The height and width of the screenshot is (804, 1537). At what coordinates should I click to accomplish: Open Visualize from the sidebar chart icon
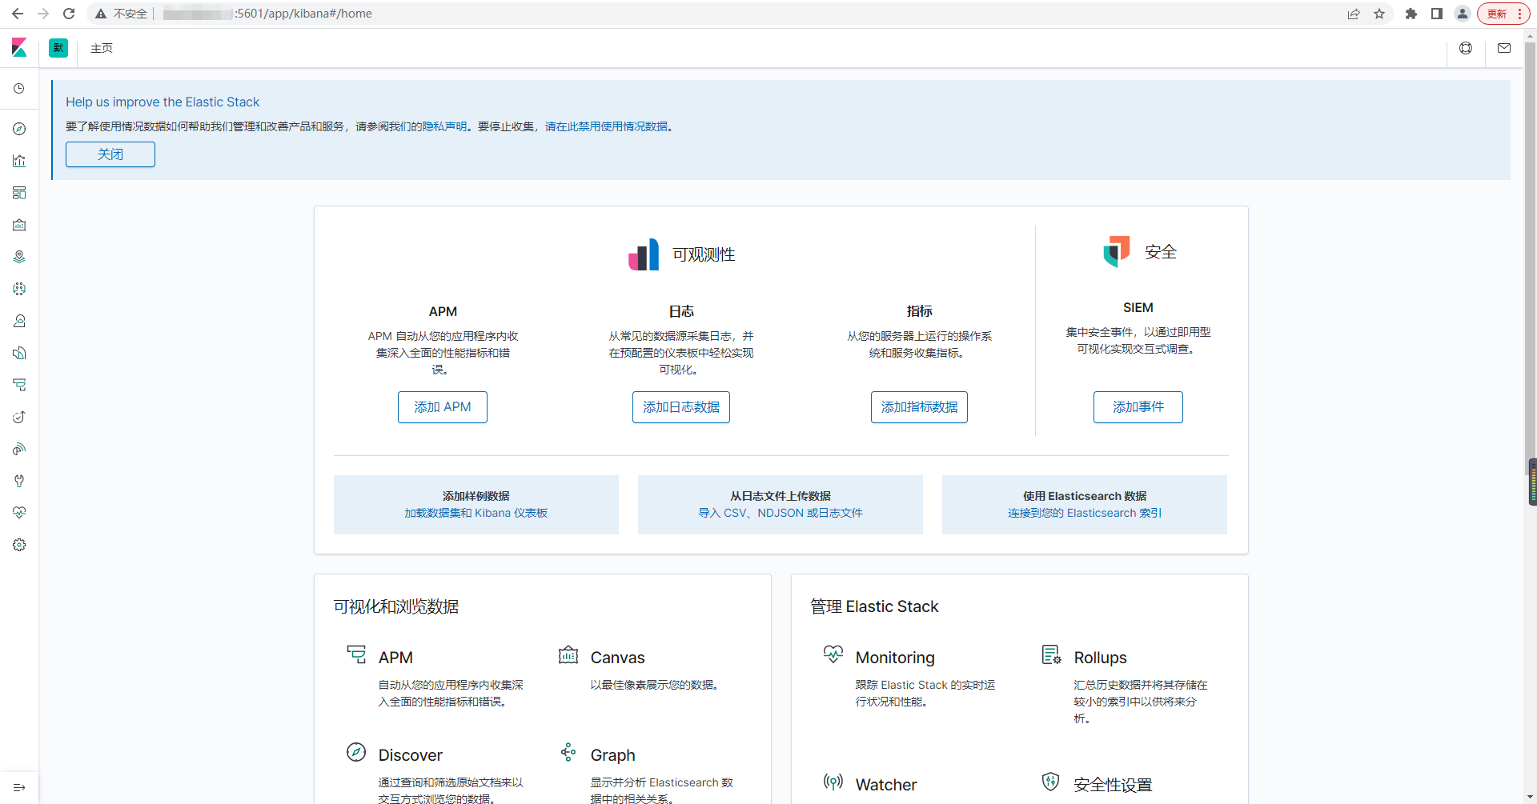click(x=19, y=161)
